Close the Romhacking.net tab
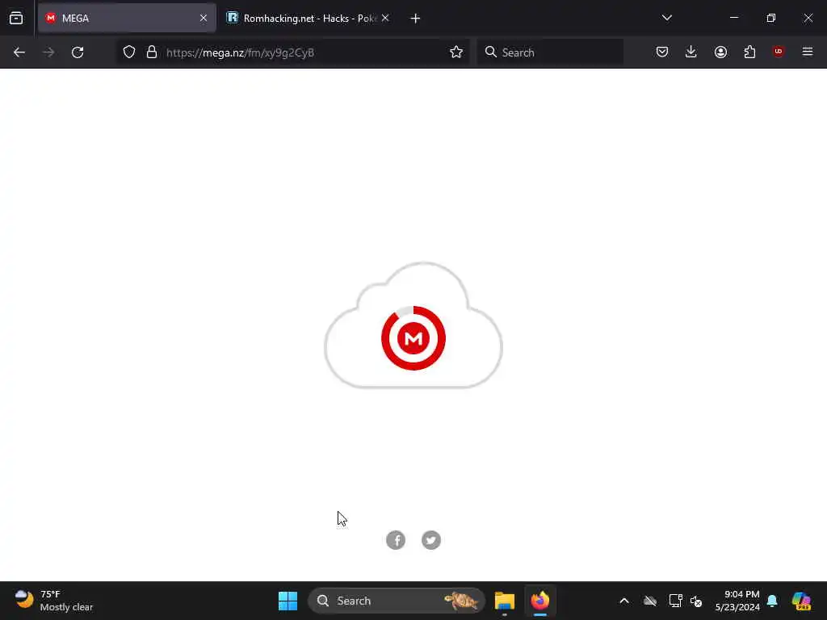827x620 pixels. 385,18
